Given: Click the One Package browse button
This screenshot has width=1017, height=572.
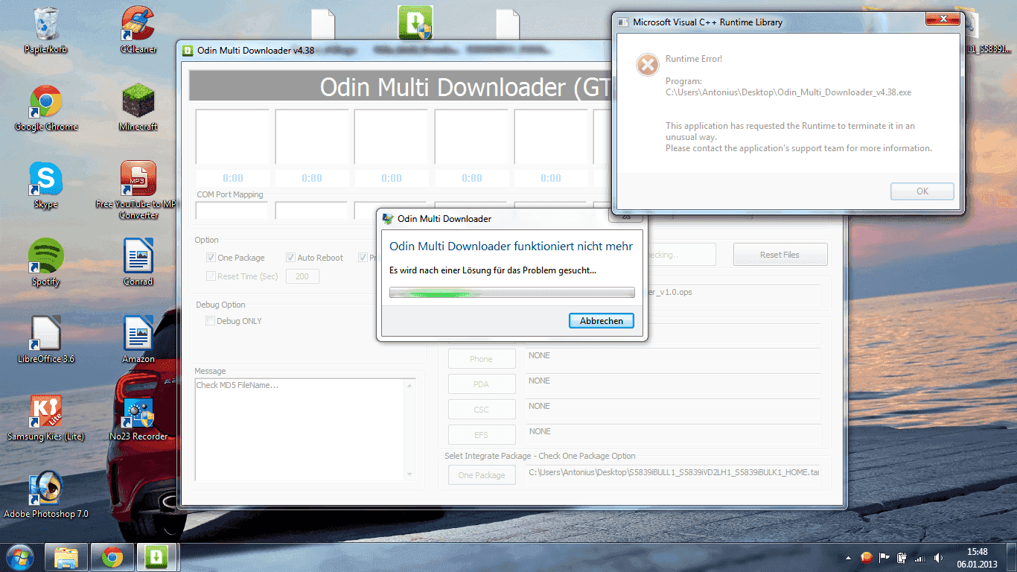Looking at the screenshot, I should tap(482, 475).
